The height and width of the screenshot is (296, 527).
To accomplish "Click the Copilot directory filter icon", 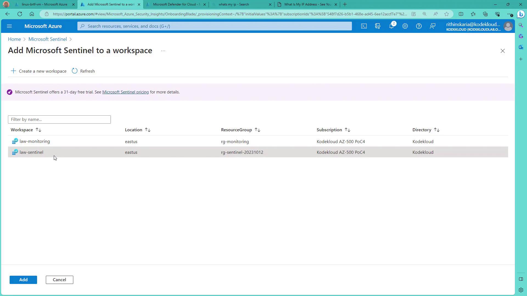I will pyautogui.click(x=378, y=26).
